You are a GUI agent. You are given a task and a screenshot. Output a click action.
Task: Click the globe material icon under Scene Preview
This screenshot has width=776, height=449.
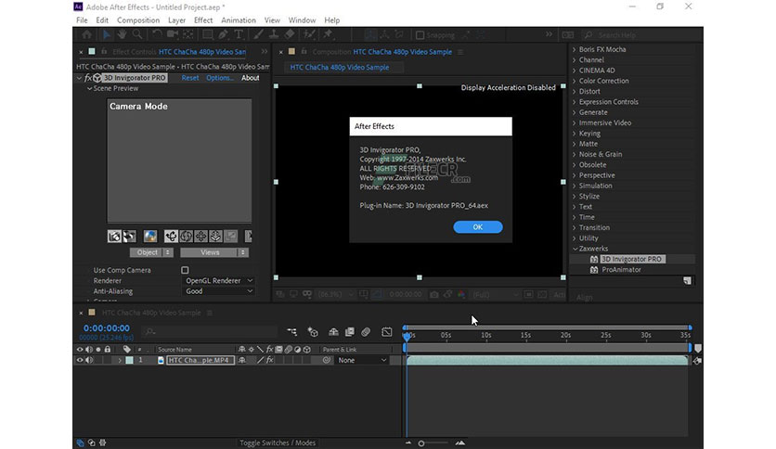pyautogui.click(x=150, y=237)
